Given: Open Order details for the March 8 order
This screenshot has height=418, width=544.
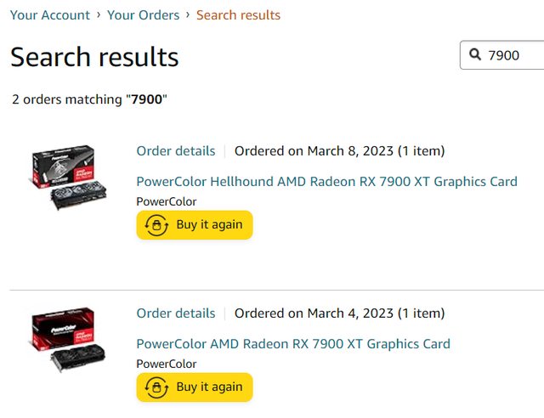Looking at the screenshot, I should coord(176,151).
